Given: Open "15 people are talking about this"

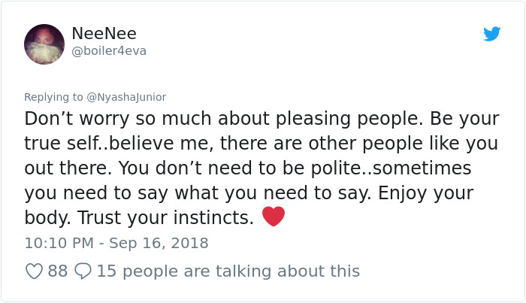Looking at the screenshot, I should (x=228, y=271).
